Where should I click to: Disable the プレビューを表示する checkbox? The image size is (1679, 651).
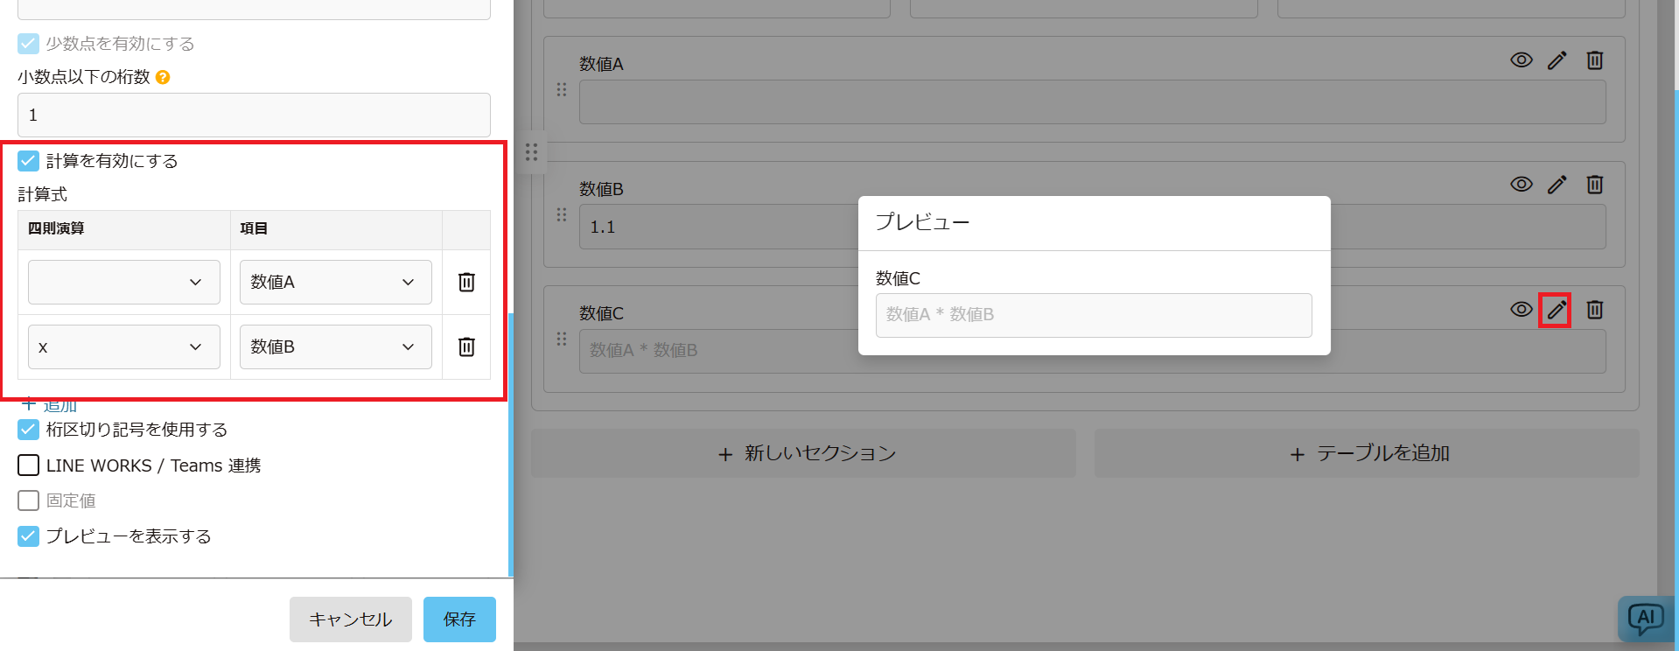coord(29,536)
